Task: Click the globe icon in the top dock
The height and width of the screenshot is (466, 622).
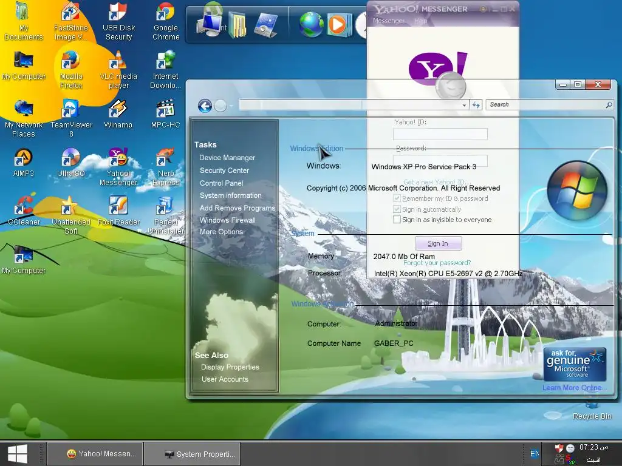Action: point(312,24)
